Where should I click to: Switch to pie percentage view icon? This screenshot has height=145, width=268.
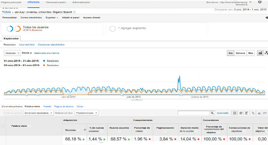pos(241,113)
